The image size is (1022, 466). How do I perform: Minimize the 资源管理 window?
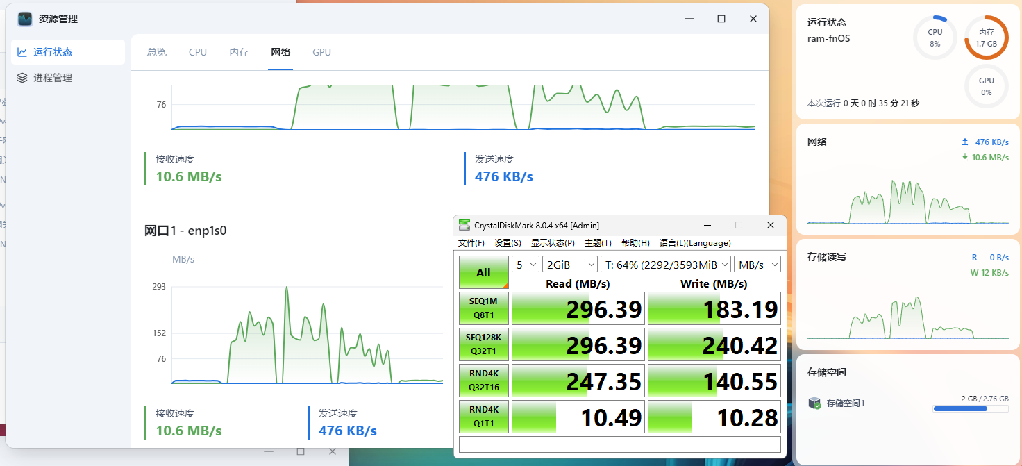click(689, 19)
